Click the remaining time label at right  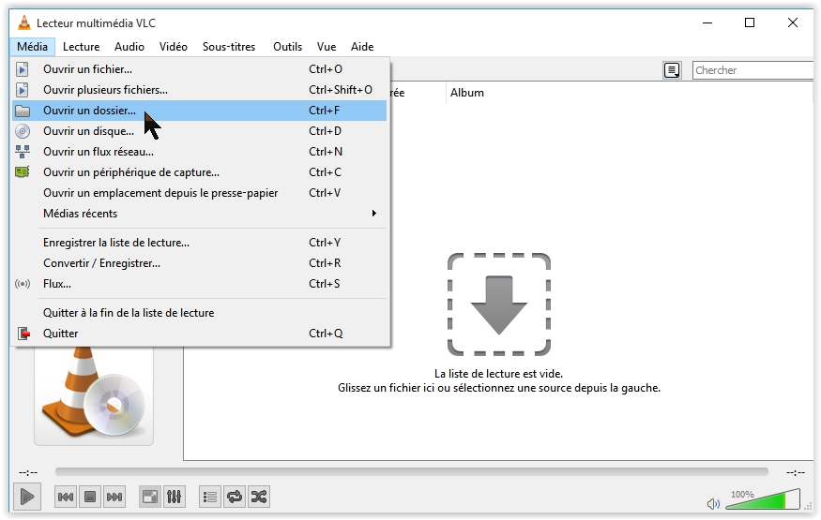[796, 472]
